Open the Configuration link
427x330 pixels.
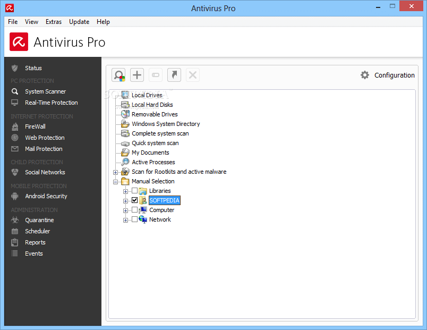pyautogui.click(x=394, y=75)
